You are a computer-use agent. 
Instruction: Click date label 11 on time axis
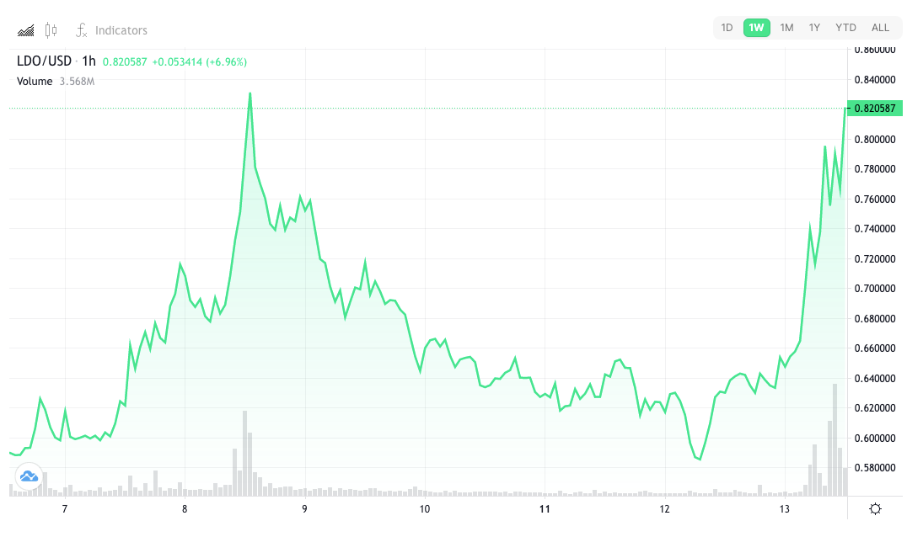545,508
